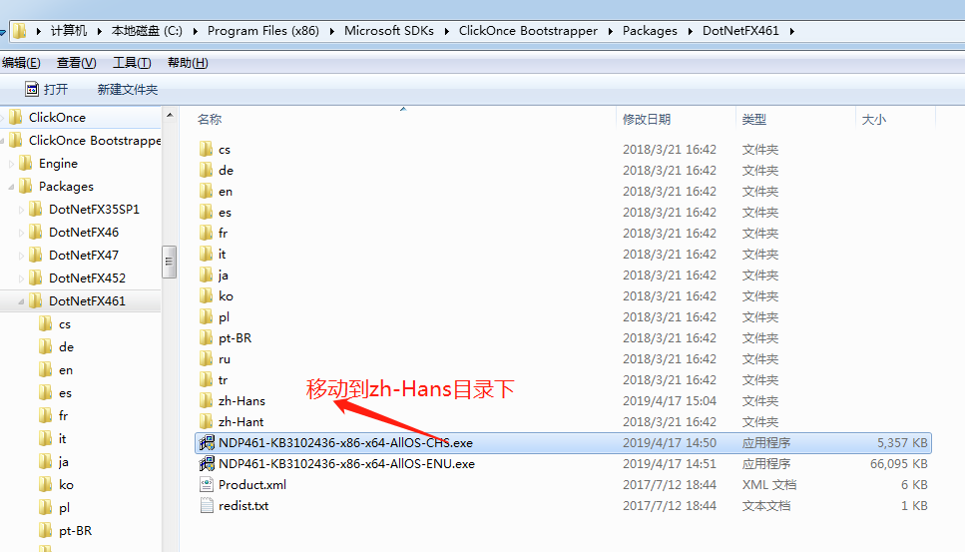Click the 打开 toolbar icon
The image size is (965, 552).
click(x=31, y=89)
